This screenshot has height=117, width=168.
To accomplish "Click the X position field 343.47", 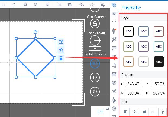I will point(134,84).
